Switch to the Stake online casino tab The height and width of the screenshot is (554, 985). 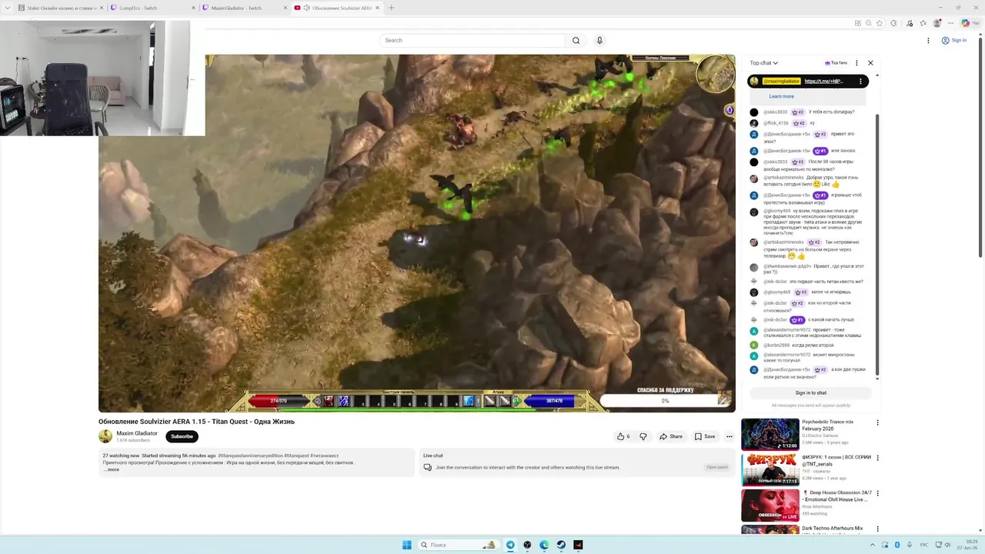61,8
